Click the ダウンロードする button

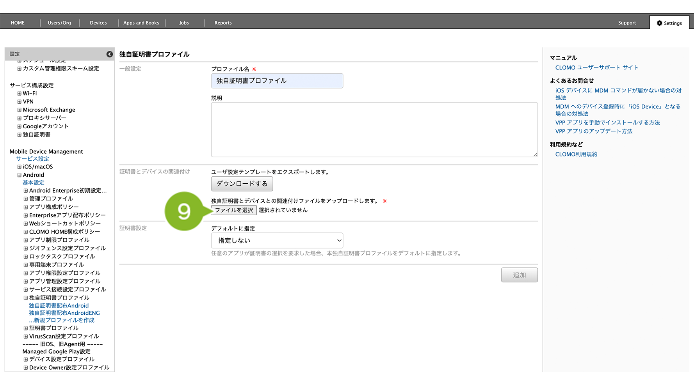coord(242,184)
